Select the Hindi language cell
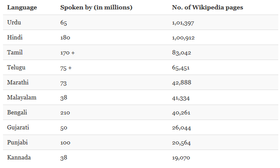 [x=15, y=37]
